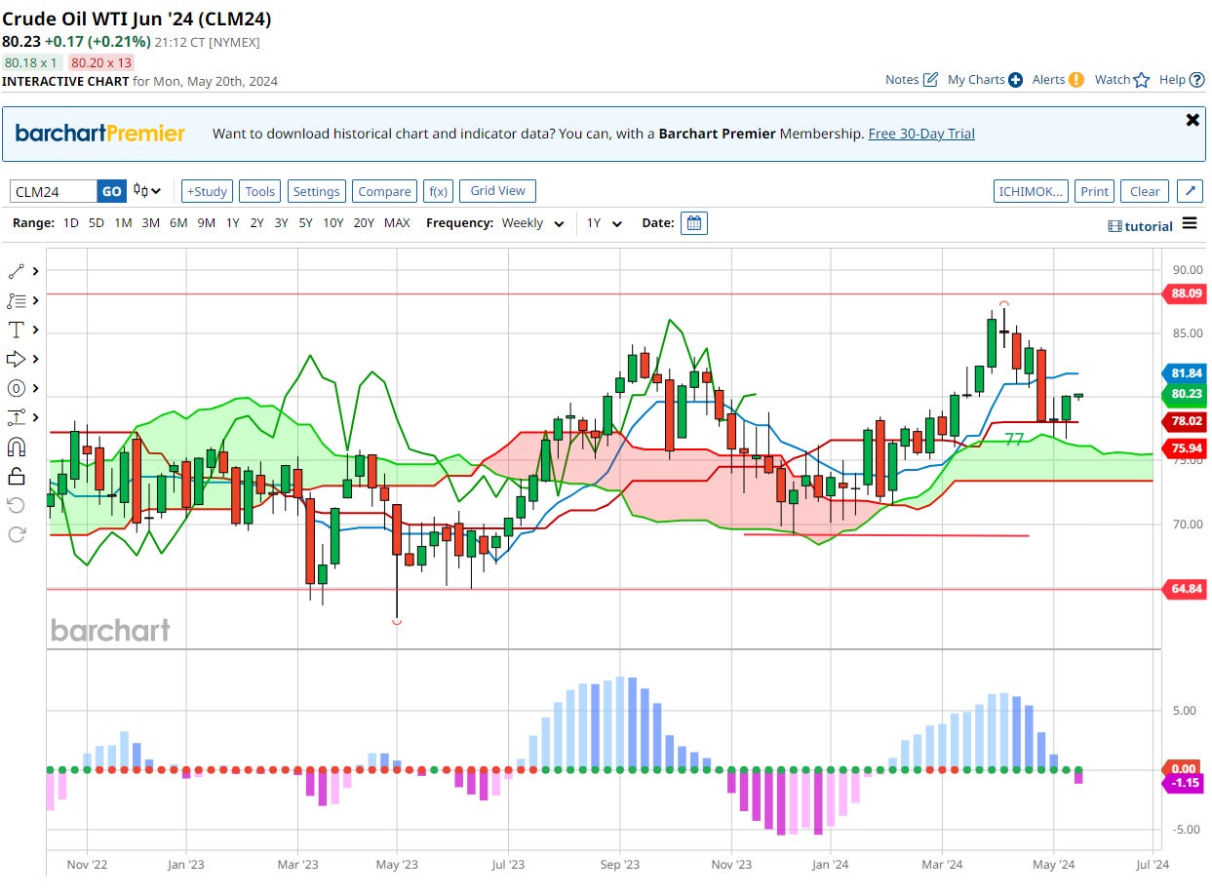Viewport: 1212px width, 894px height.
Task: Open the candlestick chart type dropdown
Action: [147, 191]
